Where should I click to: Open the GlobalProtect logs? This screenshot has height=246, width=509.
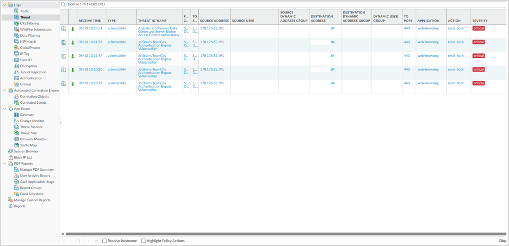(x=30, y=48)
